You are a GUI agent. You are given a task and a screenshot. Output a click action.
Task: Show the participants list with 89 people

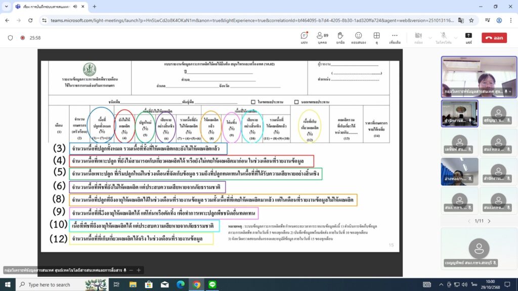pos(322,38)
